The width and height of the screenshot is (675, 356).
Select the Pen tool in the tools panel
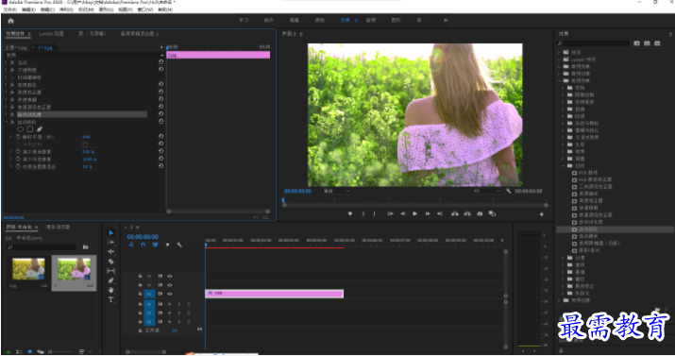(x=111, y=280)
